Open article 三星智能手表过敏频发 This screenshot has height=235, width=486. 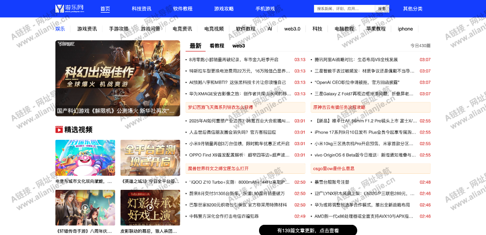pyautogui.click(x=364, y=71)
